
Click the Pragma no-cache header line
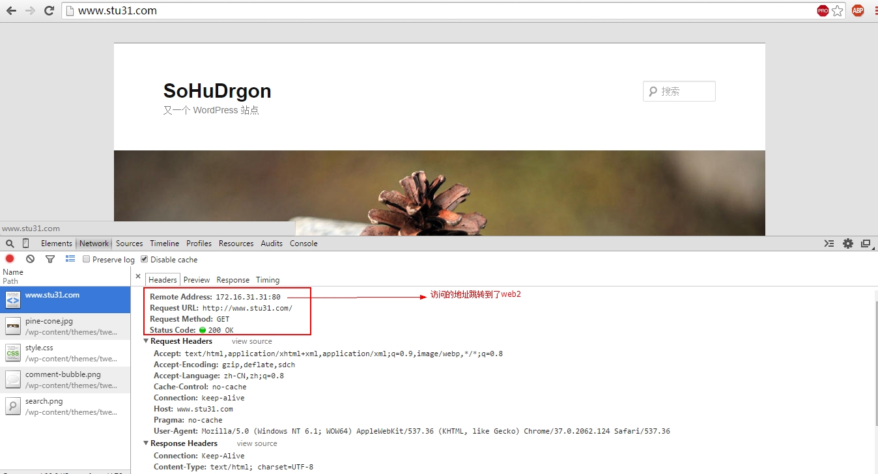(188, 420)
